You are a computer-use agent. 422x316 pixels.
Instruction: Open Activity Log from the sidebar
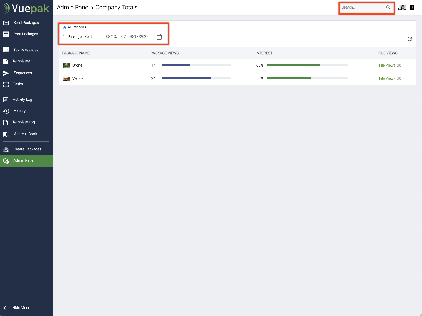click(x=23, y=100)
